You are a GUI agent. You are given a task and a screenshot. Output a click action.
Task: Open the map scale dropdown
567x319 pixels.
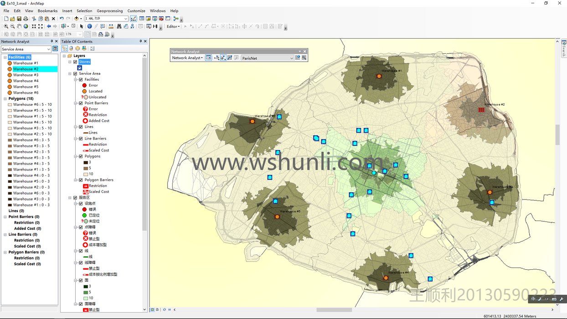tap(126, 19)
